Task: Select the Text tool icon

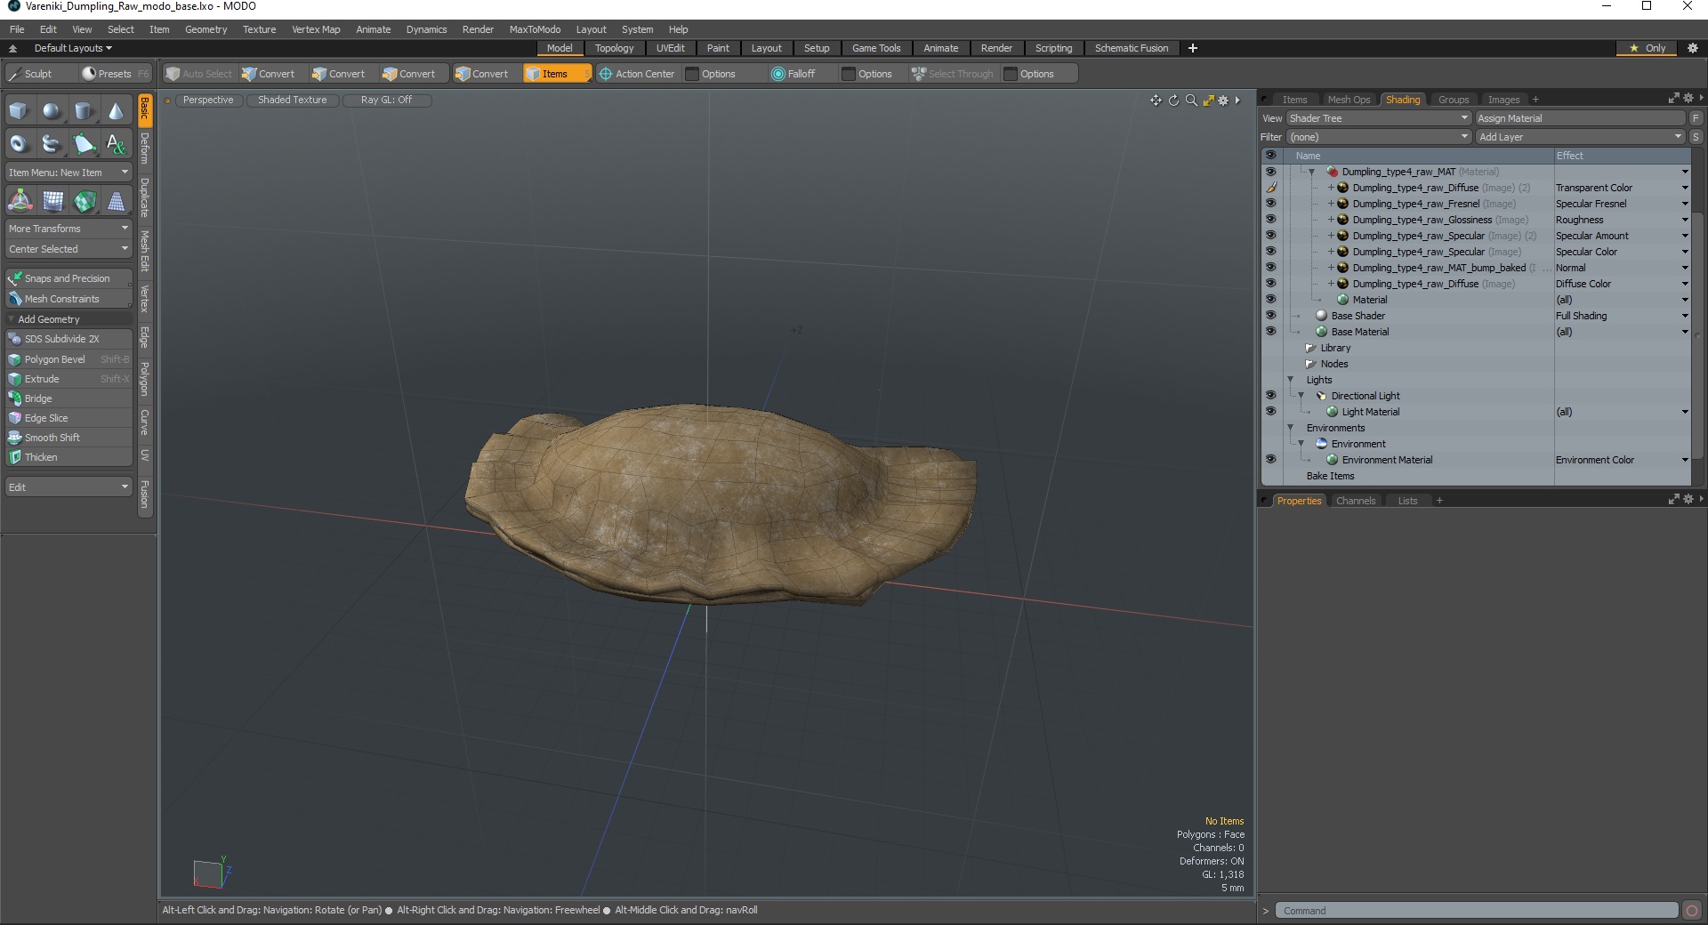Action: coord(116,143)
